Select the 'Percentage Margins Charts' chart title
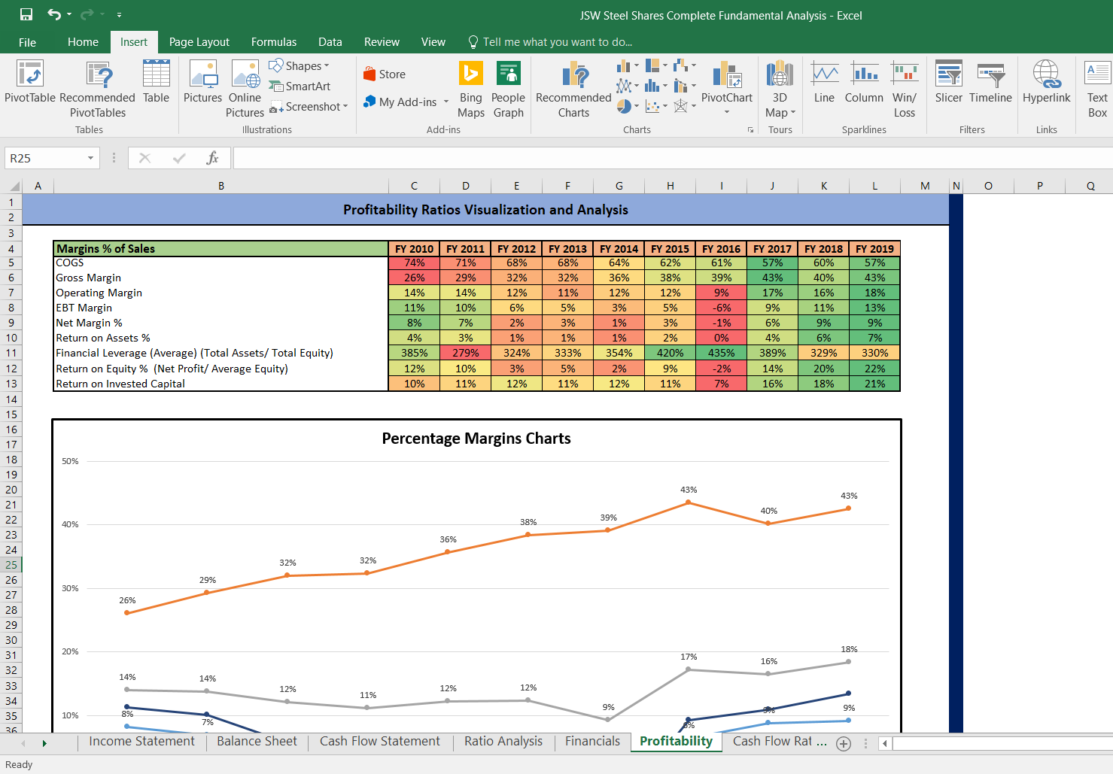 pyautogui.click(x=476, y=439)
